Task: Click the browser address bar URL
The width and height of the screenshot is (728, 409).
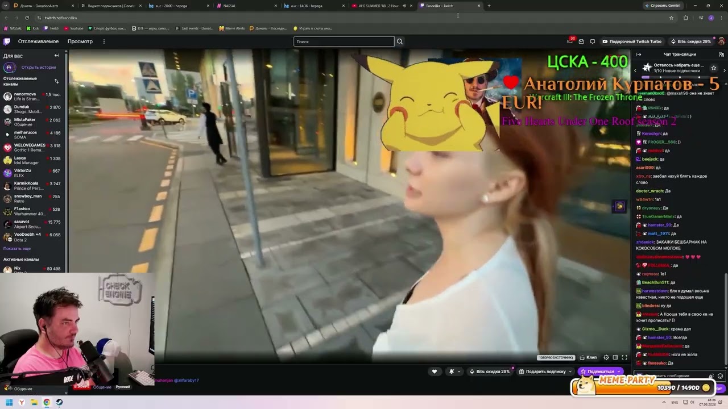Action: [x=61, y=18]
